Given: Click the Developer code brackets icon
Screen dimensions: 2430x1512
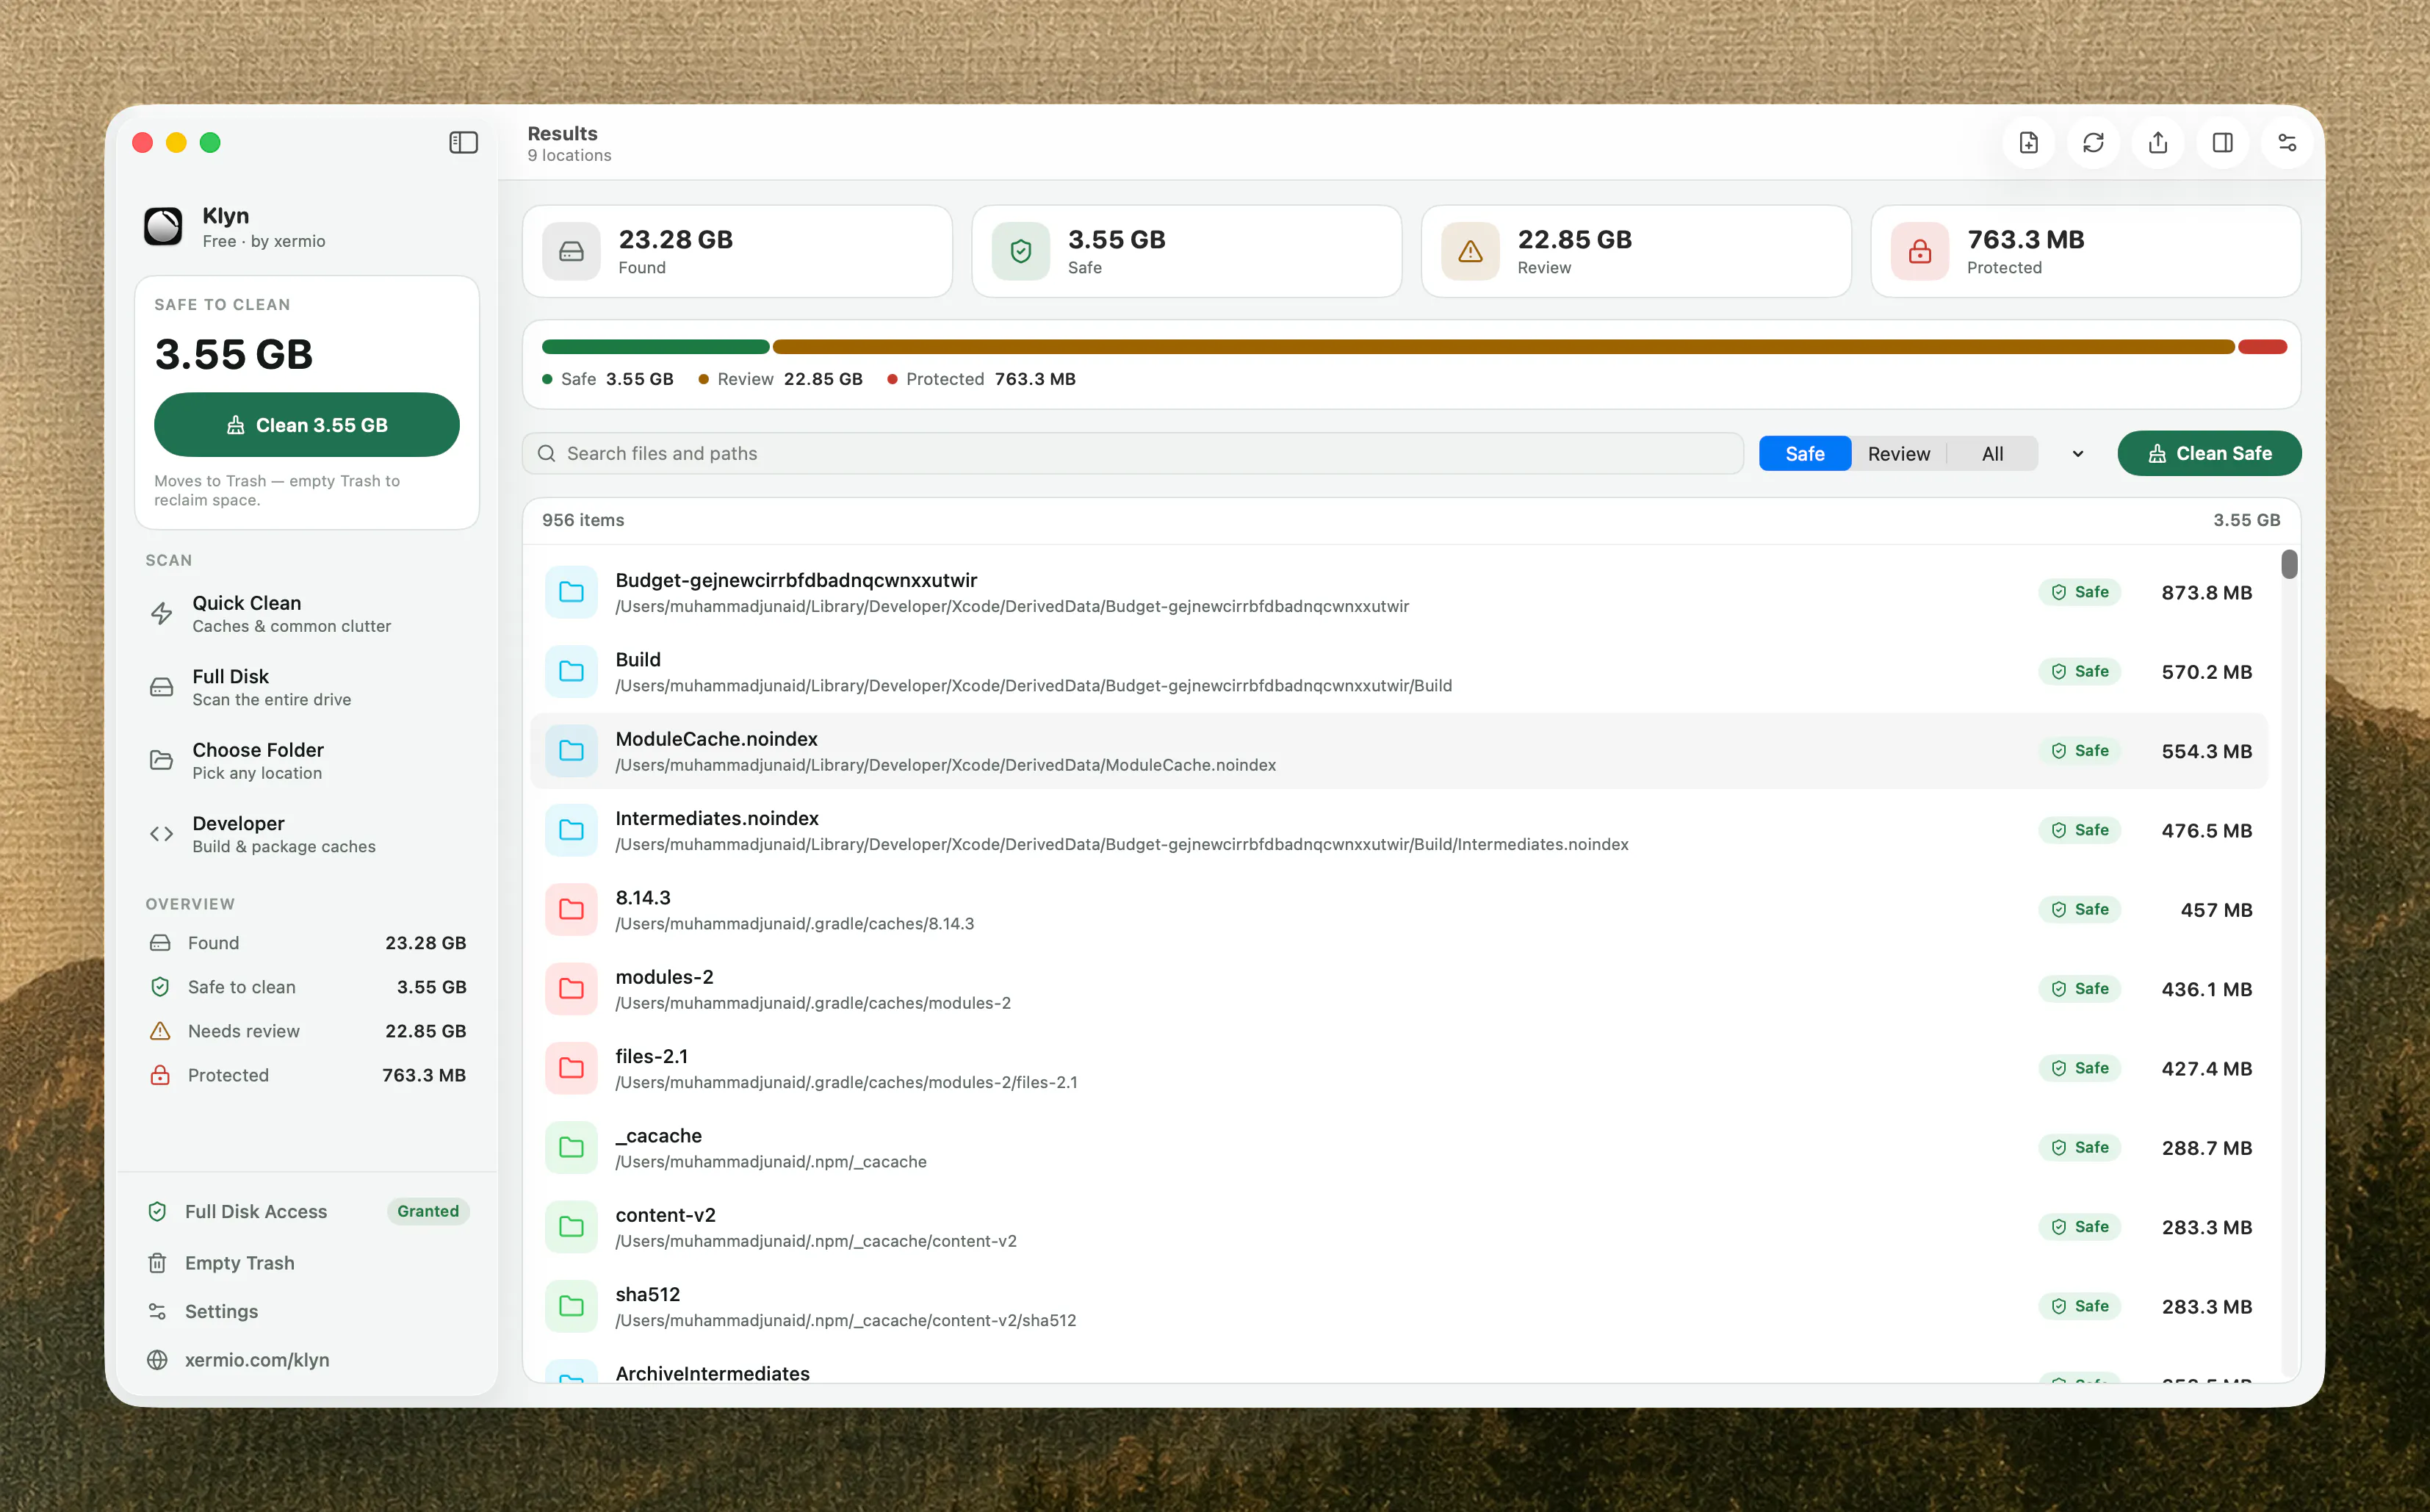Looking at the screenshot, I should click(x=161, y=834).
